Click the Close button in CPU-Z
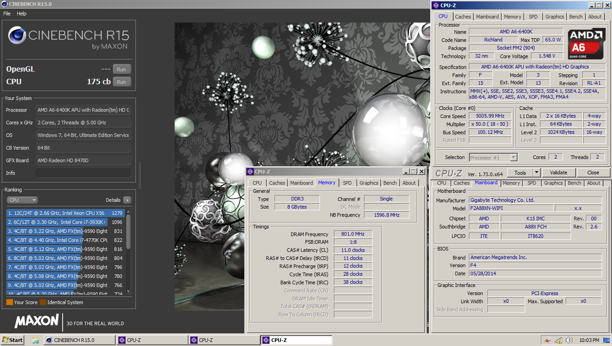Viewport: 612px width, 346px height. [x=593, y=173]
